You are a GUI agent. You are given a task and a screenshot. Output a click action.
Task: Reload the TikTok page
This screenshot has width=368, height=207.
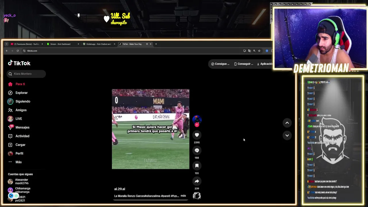[x=18, y=51]
